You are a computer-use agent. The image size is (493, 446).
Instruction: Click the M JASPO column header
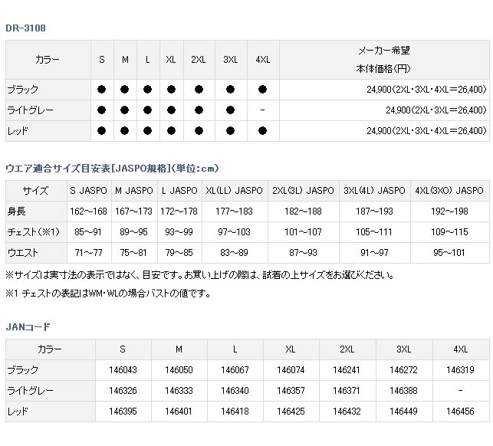(134, 191)
